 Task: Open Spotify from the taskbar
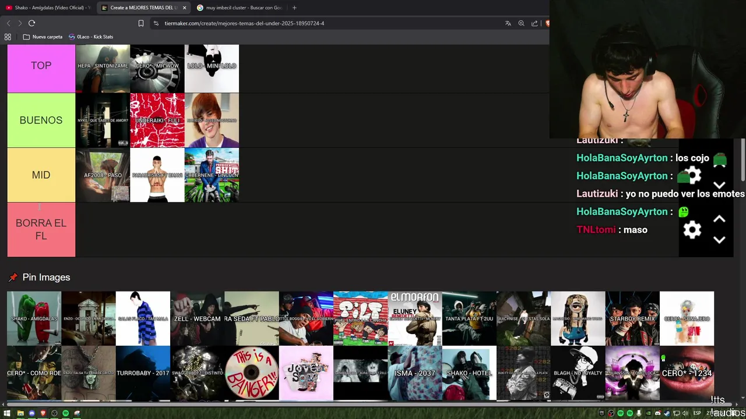click(65, 413)
